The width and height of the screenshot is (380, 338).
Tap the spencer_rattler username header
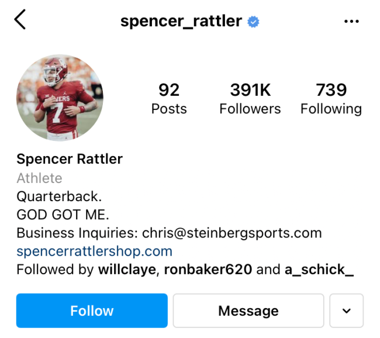[x=181, y=22]
